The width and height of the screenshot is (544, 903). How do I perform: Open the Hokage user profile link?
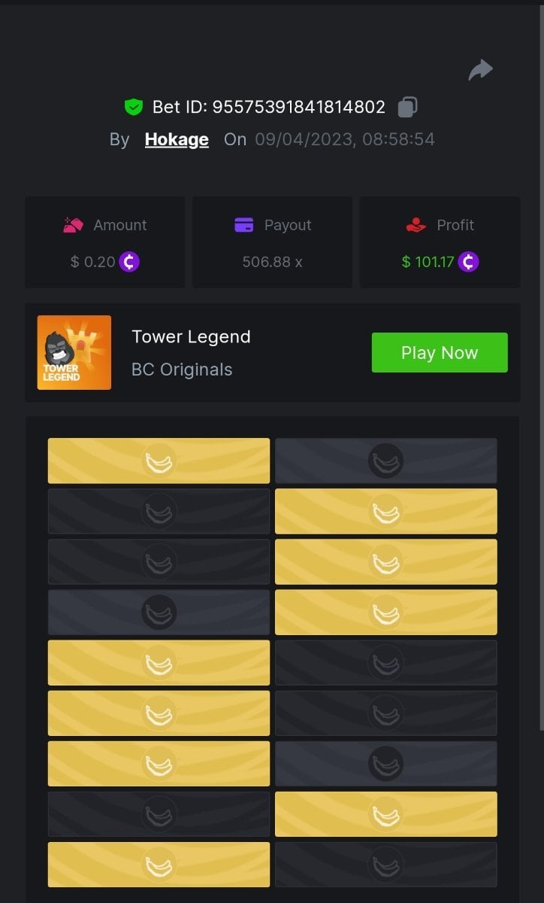[177, 139]
